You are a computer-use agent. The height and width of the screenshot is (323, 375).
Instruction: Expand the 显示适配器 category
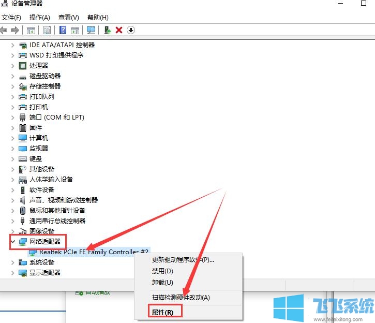(x=12, y=272)
